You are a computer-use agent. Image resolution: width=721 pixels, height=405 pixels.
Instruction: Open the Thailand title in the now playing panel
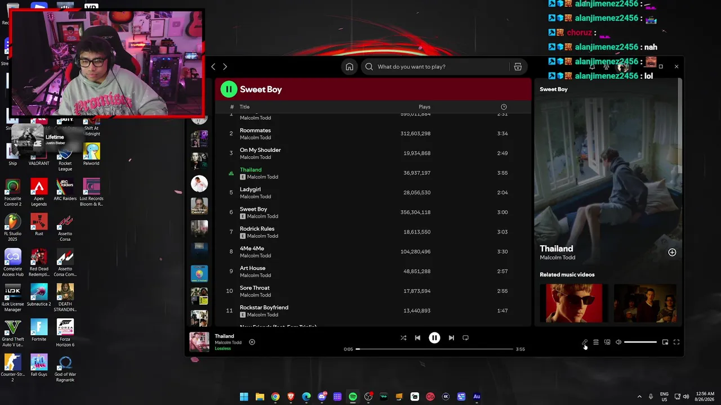tap(557, 249)
